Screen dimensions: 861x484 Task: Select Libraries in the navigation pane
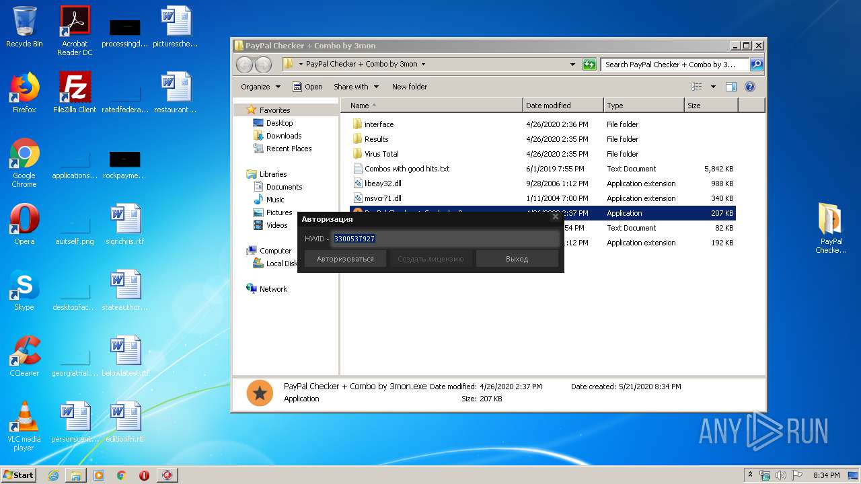[x=273, y=174]
